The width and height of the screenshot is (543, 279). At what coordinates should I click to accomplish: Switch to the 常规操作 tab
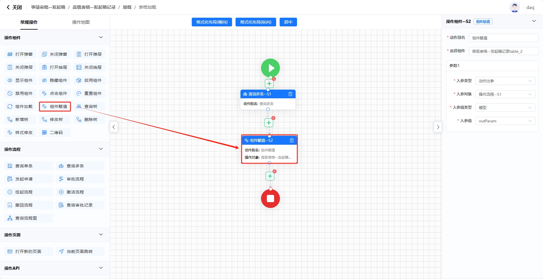click(x=29, y=22)
